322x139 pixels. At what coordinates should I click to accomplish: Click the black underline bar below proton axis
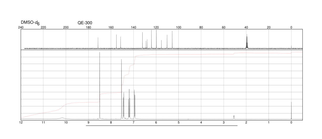point(162,126)
